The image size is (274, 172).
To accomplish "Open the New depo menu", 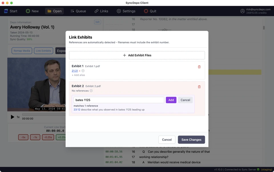I will pos(32,11).
